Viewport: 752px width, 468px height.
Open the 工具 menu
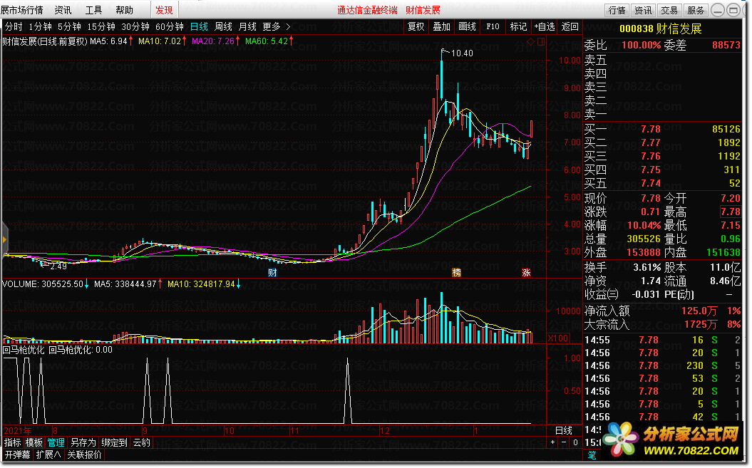point(93,10)
